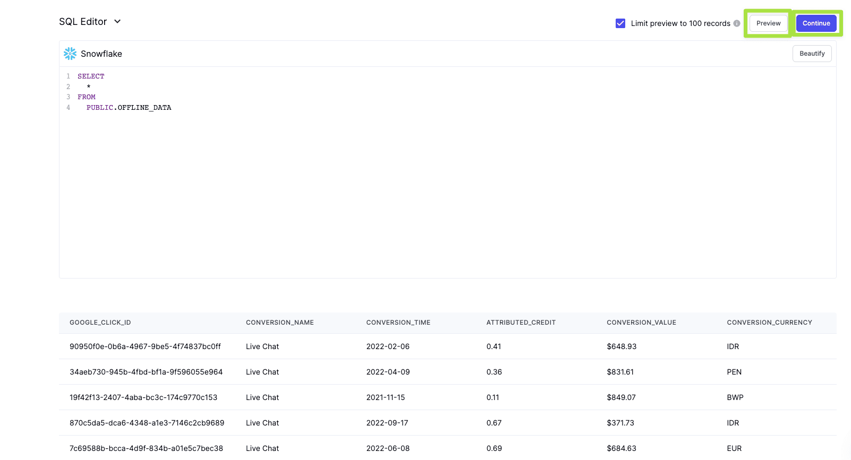
Task: Click the blue Continue button
Action: coord(816,23)
